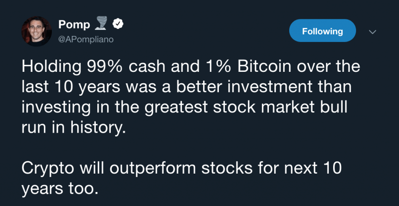Click the verified badge checkmark
This screenshot has width=399, height=206.
pos(119,23)
